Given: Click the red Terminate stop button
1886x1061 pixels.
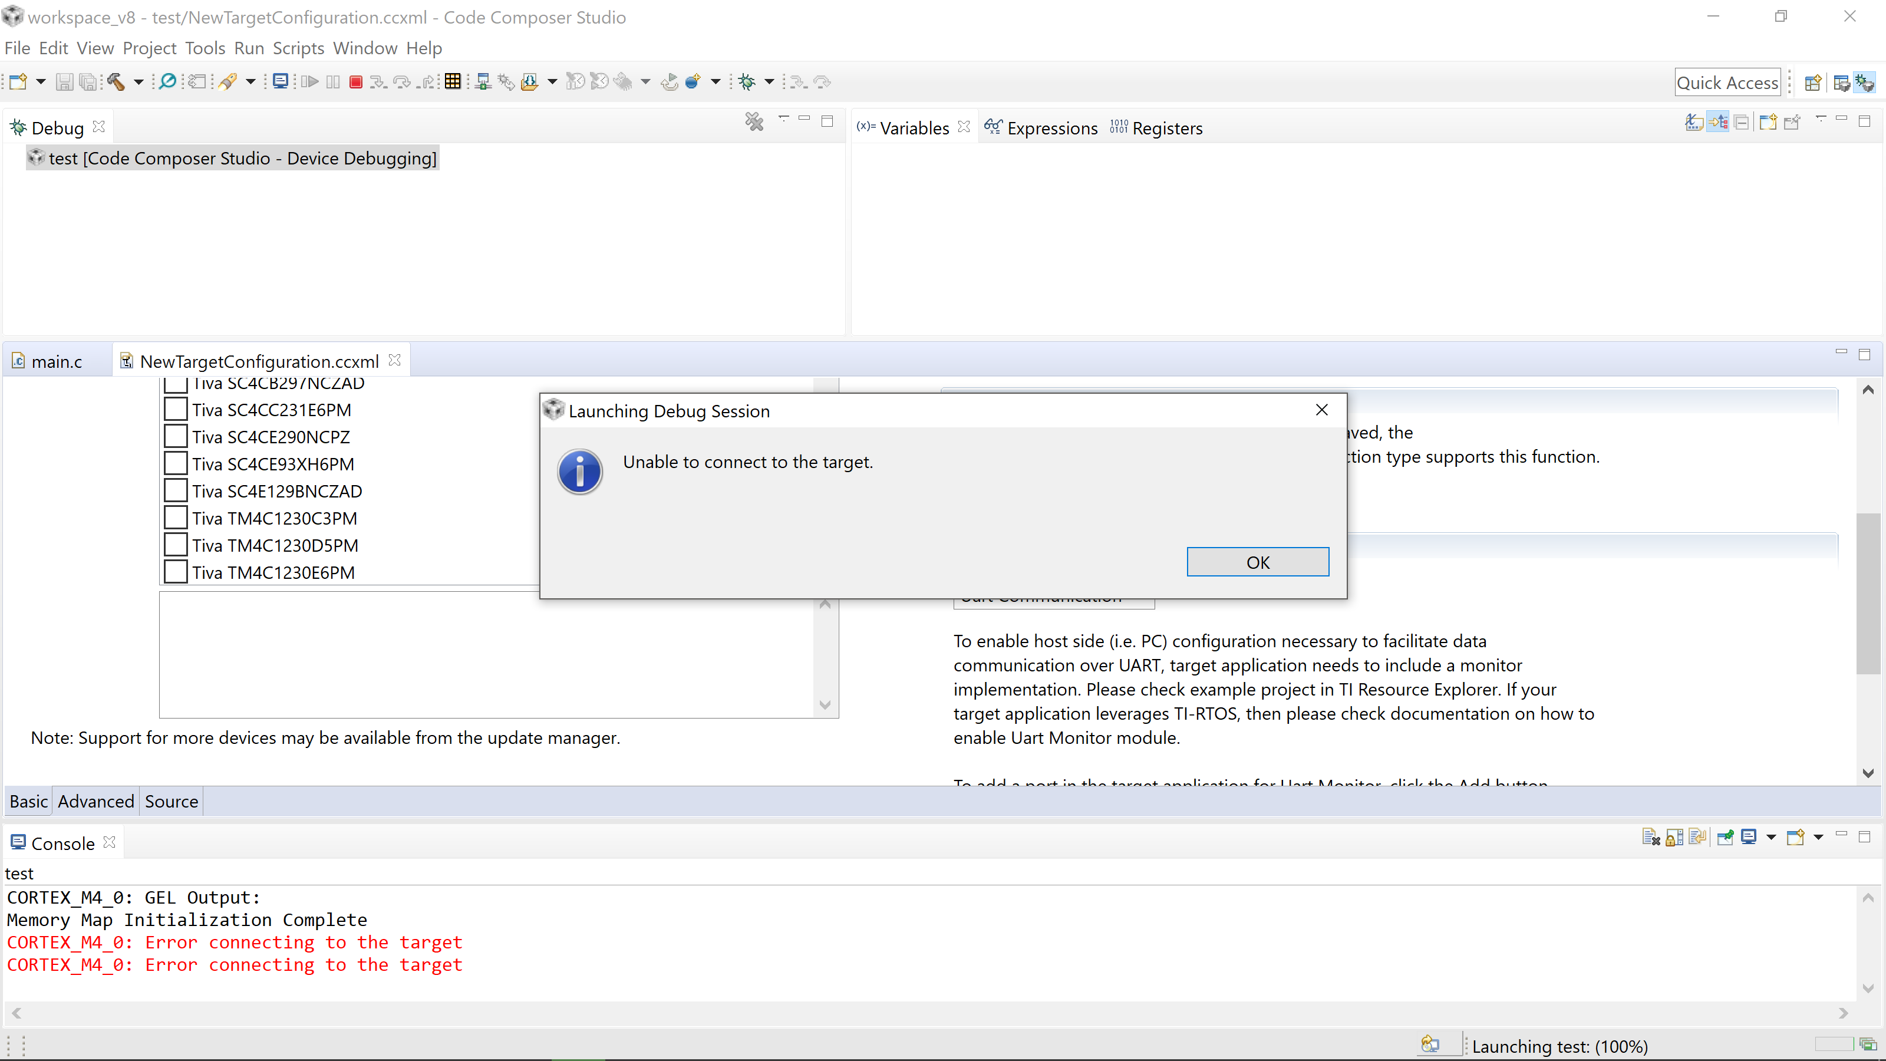Looking at the screenshot, I should click(x=356, y=82).
